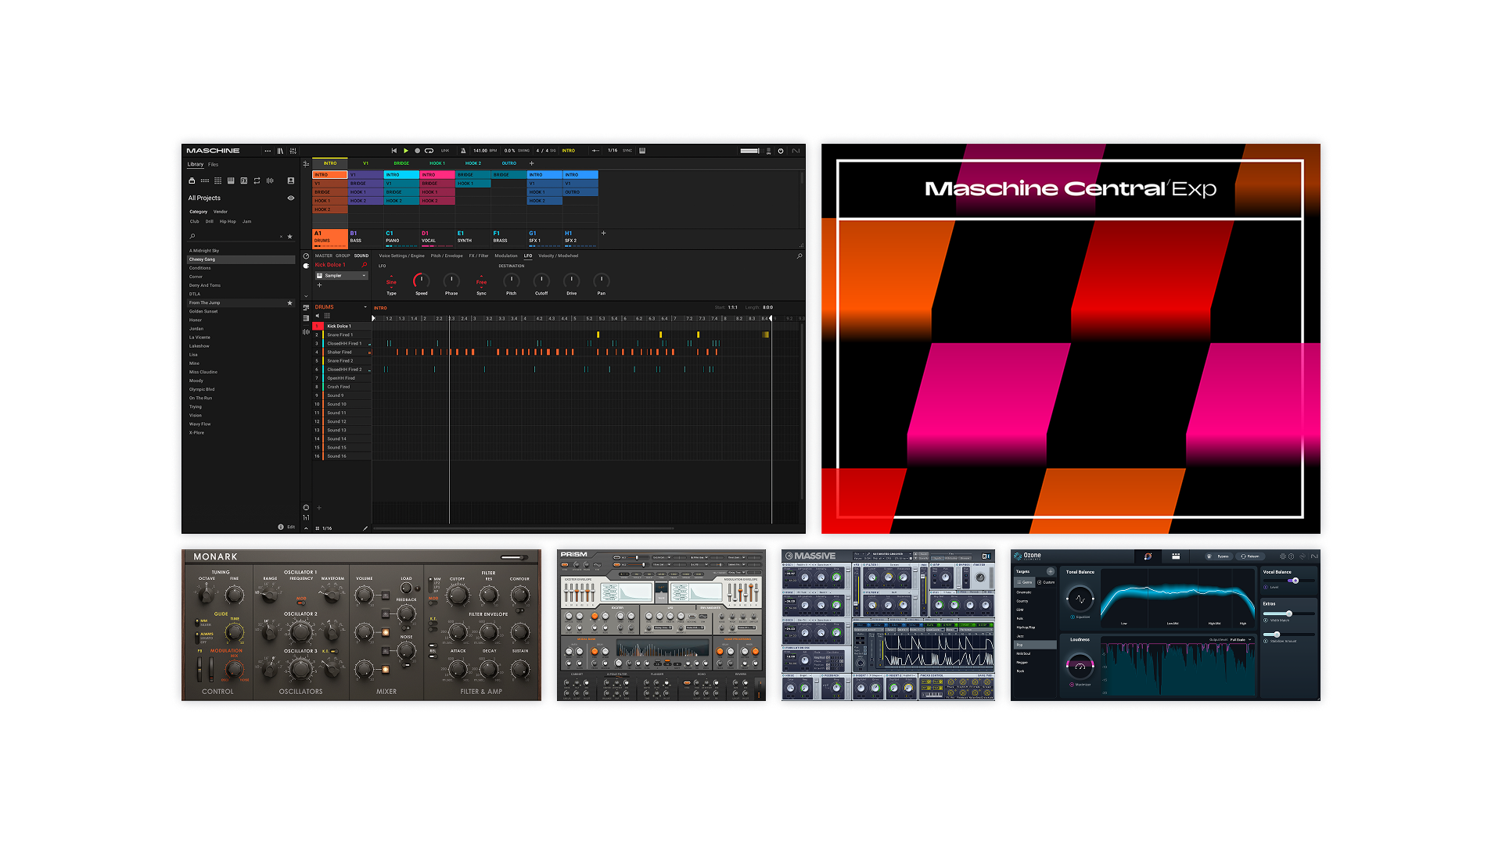1502x844 pixels.
Task: Click the artist content icon in the browser
Action: (291, 181)
